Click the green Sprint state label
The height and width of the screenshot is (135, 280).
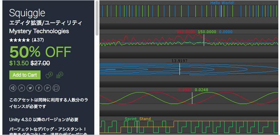click(131, 119)
